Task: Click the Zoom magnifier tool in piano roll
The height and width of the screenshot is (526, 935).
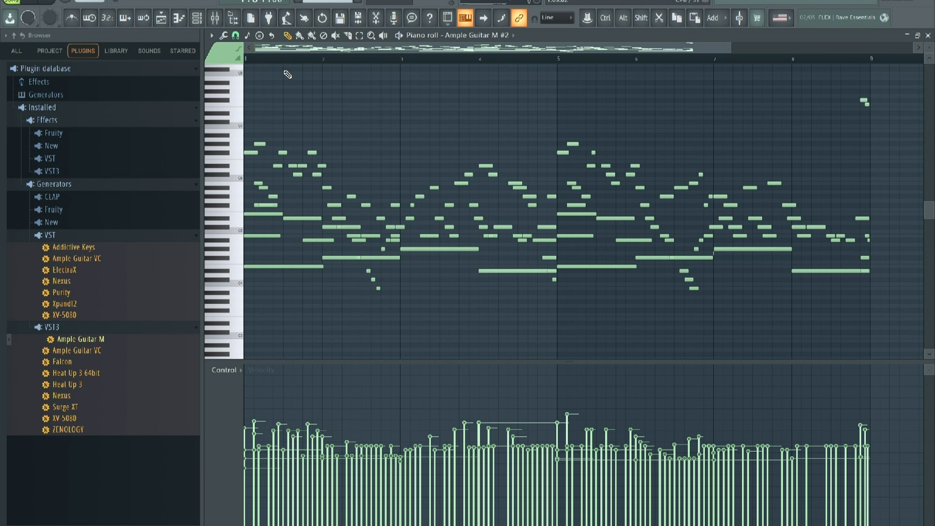Action: (x=371, y=36)
